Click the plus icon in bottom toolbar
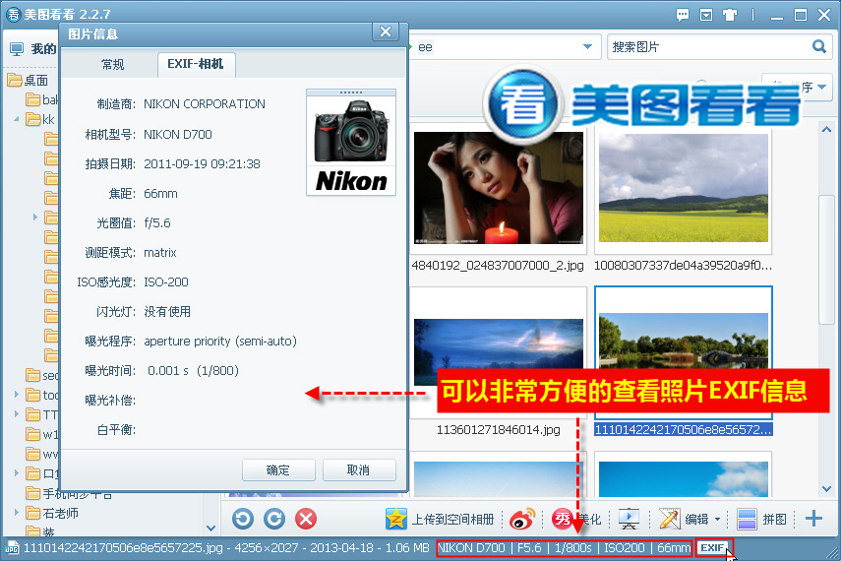 (813, 518)
